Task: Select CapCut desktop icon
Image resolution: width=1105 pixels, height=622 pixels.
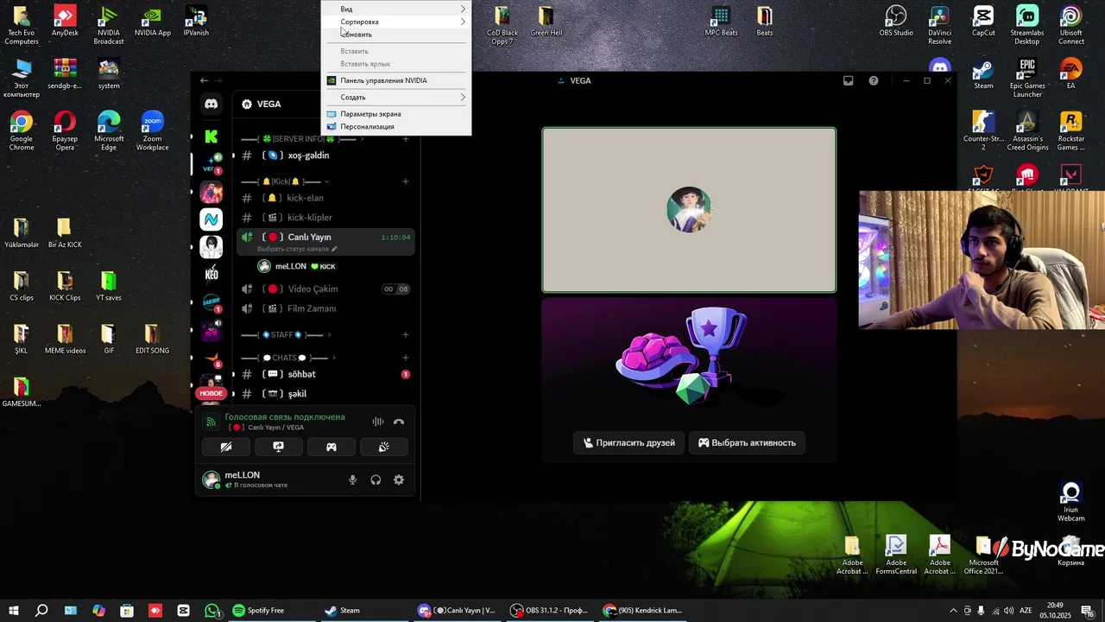Action: (x=983, y=22)
